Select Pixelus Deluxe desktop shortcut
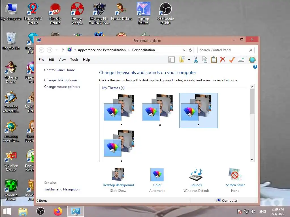 121,12
